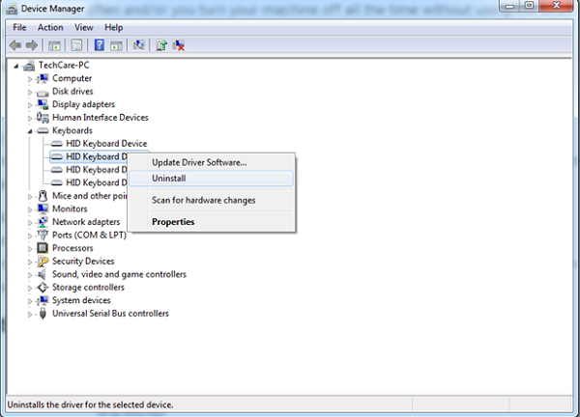Select the Security Devices key icon
Screen dimensions: 580x417
pos(43,262)
